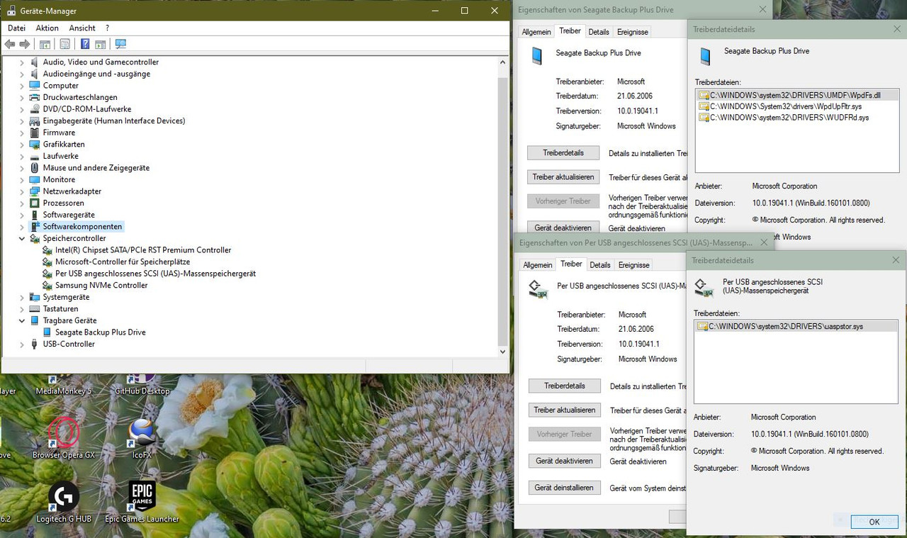Image resolution: width=907 pixels, height=538 pixels.
Task: Open Details tab in Seagate properties
Action: pyautogui.click(x=599, y=32)
